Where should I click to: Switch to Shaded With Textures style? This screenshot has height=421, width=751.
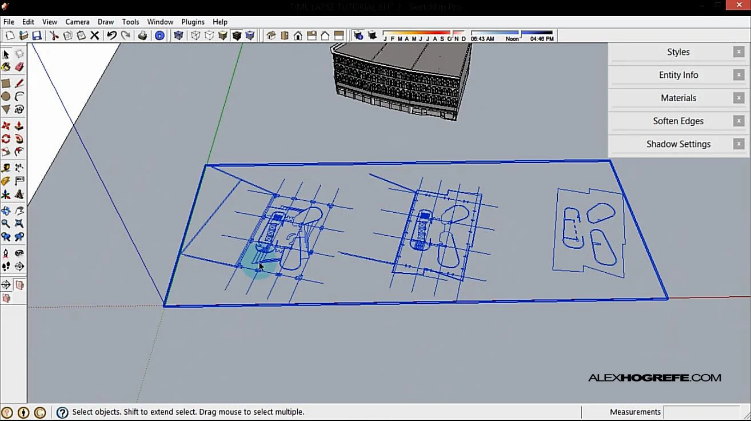point(237,35)
